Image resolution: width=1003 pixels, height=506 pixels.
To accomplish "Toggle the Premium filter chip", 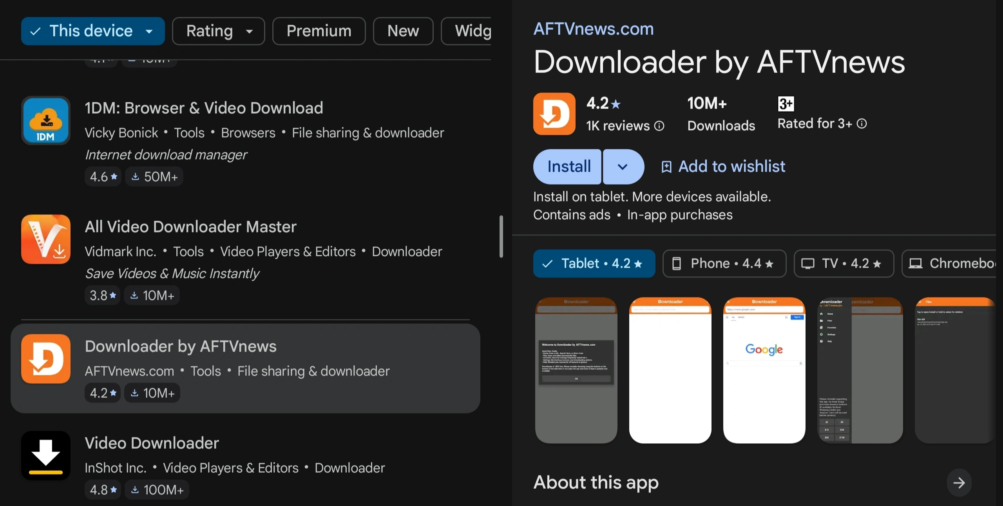I will point(319,31).
